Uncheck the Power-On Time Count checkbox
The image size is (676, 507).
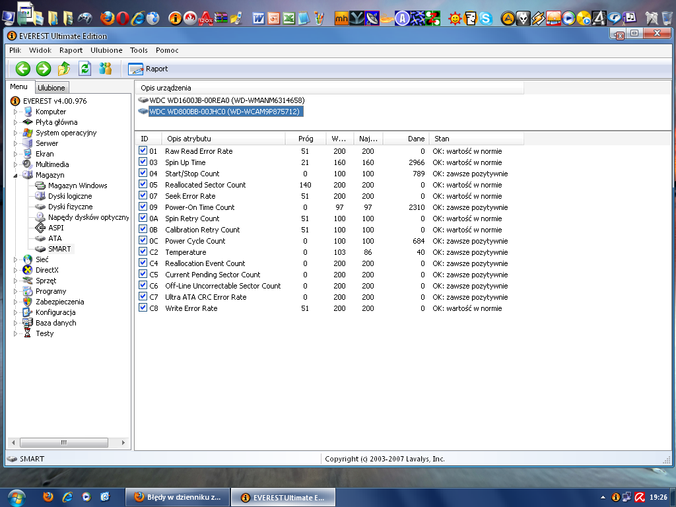143,207
